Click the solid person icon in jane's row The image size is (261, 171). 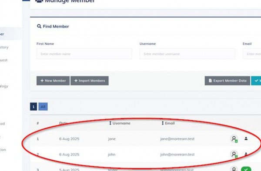point(246,138)
